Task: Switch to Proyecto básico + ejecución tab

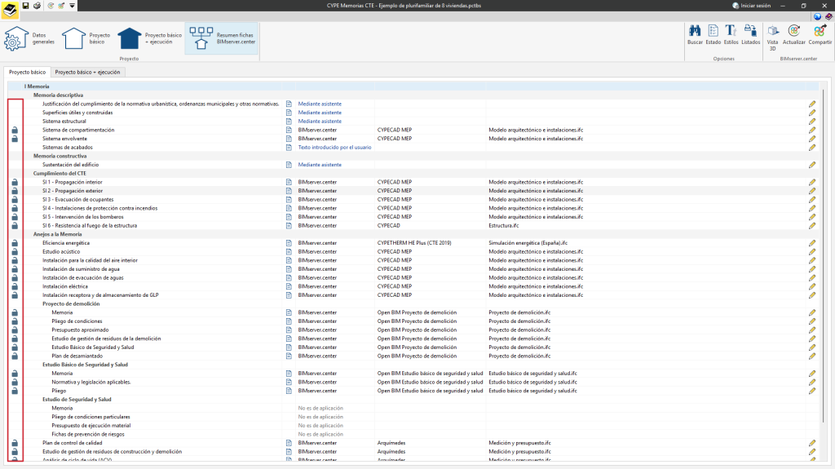Action: tap(87, 72)
